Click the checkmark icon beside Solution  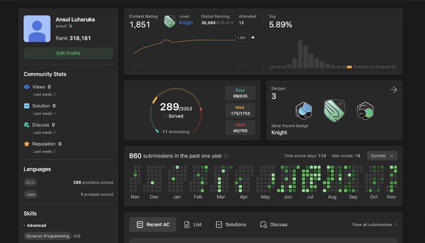[27, 106]
